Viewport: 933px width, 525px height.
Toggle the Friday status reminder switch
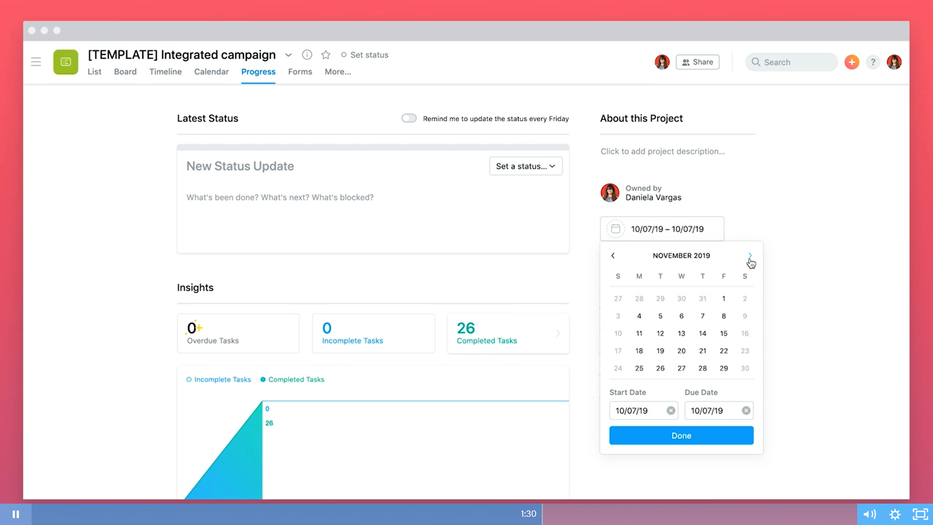[x=409, y=118]
